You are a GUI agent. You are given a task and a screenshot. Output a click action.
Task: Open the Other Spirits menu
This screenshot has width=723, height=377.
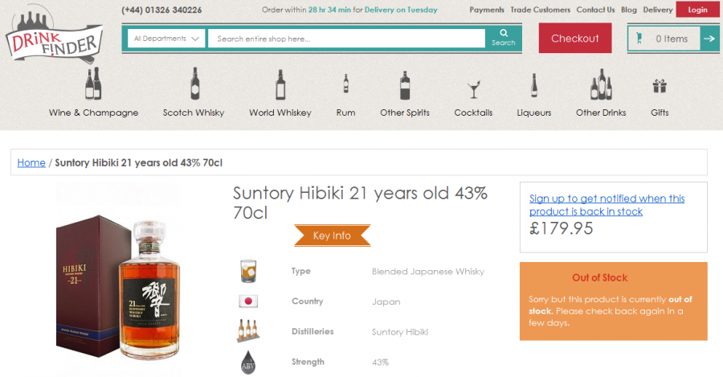[405, 113]
